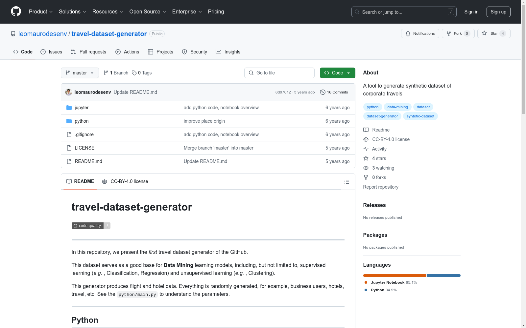
Task: Open the 'improve place origin' commit message
Action: (x=204, y=121)
